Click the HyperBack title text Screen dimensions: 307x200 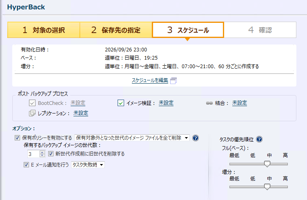point(26,7)
